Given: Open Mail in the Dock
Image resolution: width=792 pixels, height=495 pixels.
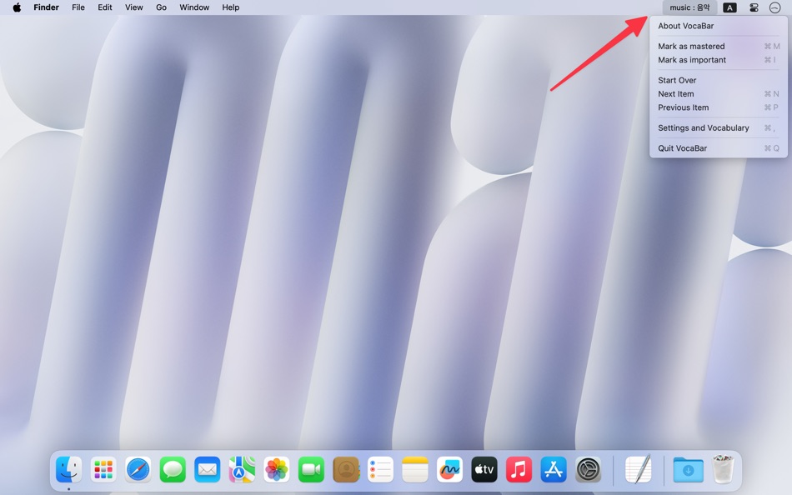Looking at the screenshot, I should pos(207,470).
